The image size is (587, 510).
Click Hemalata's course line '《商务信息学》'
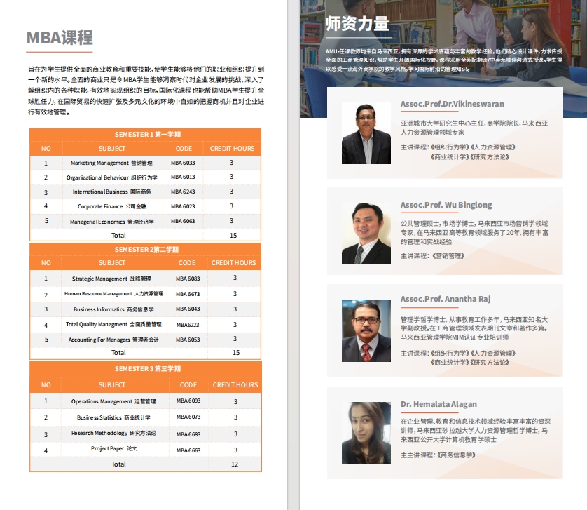(455, 455)
